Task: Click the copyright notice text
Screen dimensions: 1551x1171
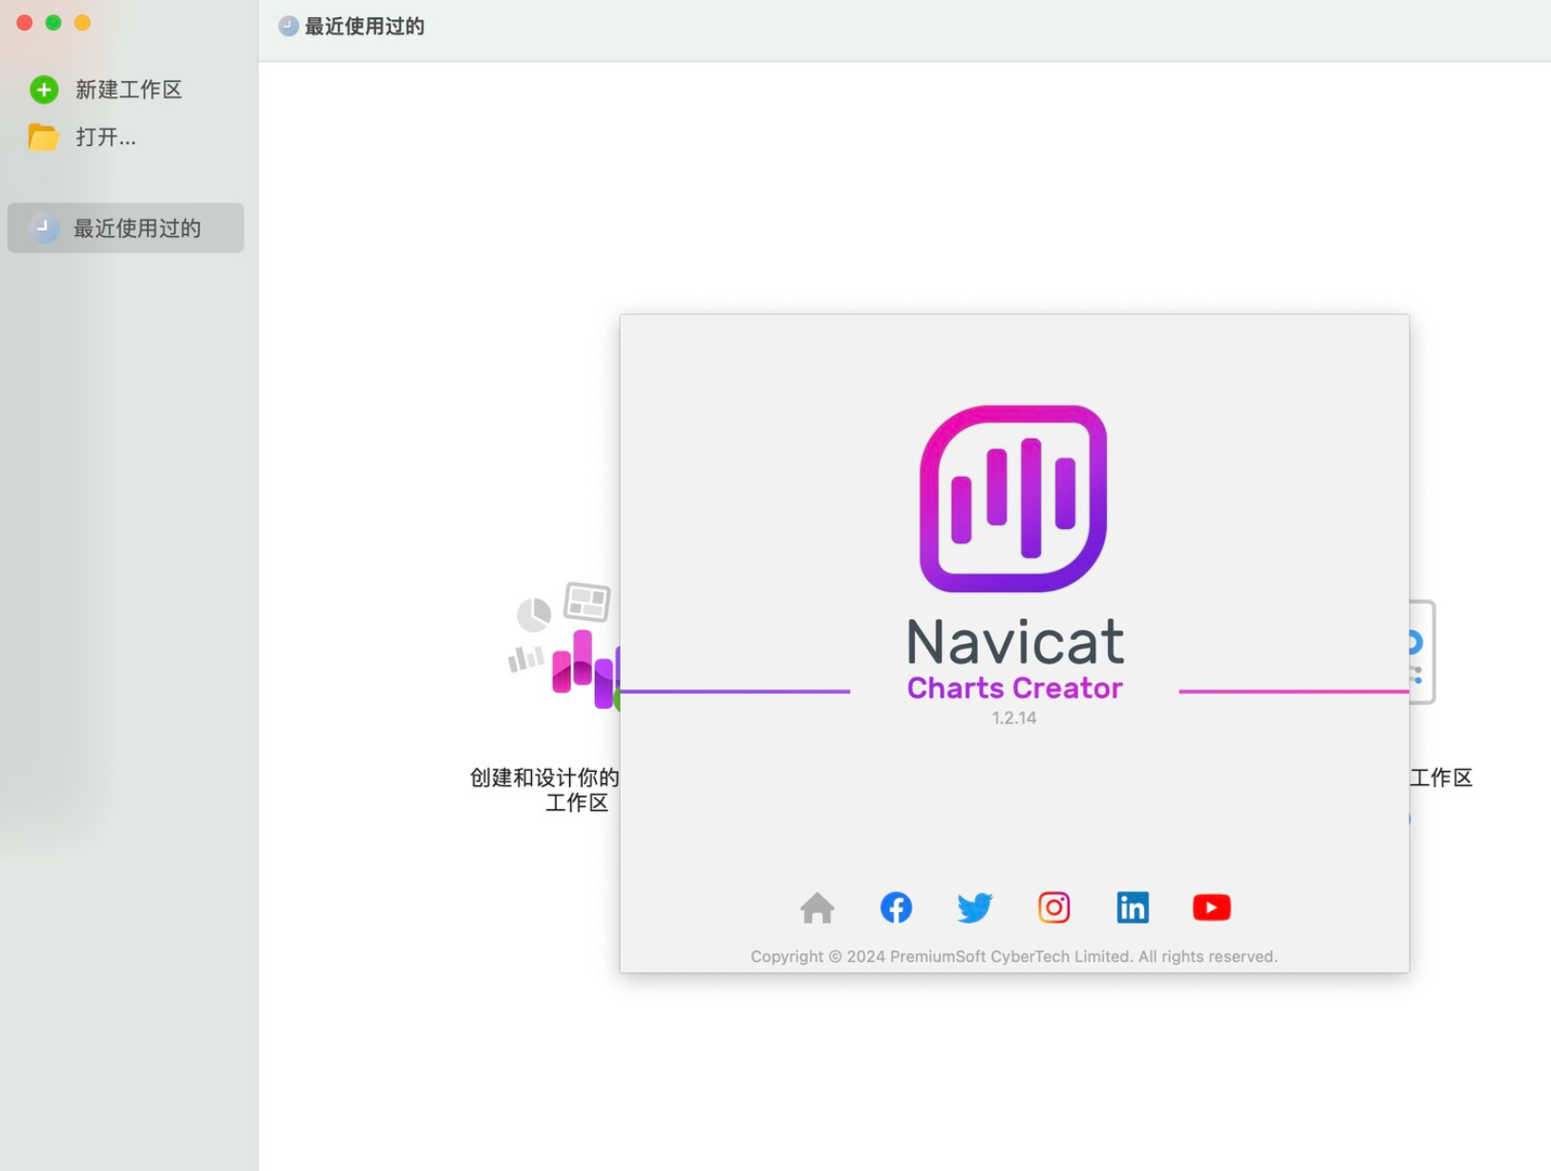Action: (x=1013, y=956)
